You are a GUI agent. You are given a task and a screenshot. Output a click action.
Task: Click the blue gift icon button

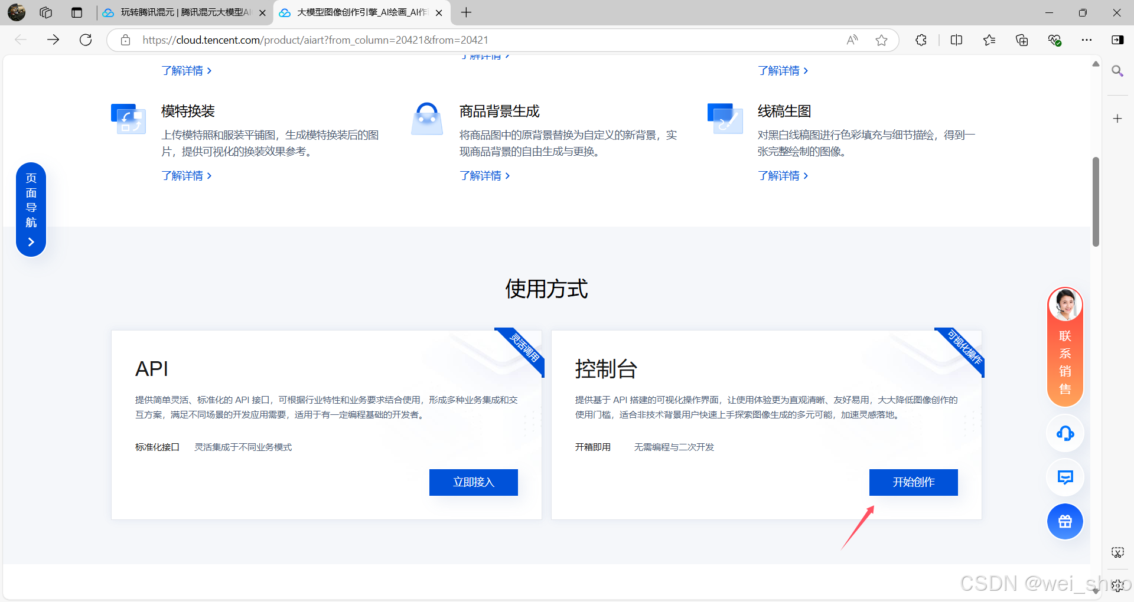tap(1065, 522)
